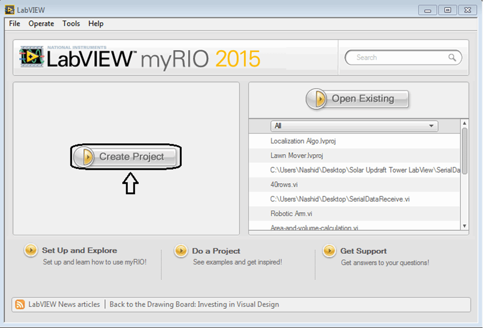Click the LabVIEW myRIO logo icon
The width and height of the screenshot is (483, 328).
coord(32,57)
